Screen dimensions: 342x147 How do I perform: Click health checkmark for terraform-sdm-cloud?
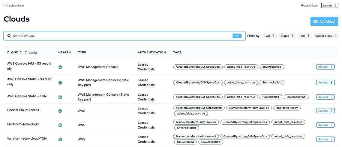pos(60,125)
